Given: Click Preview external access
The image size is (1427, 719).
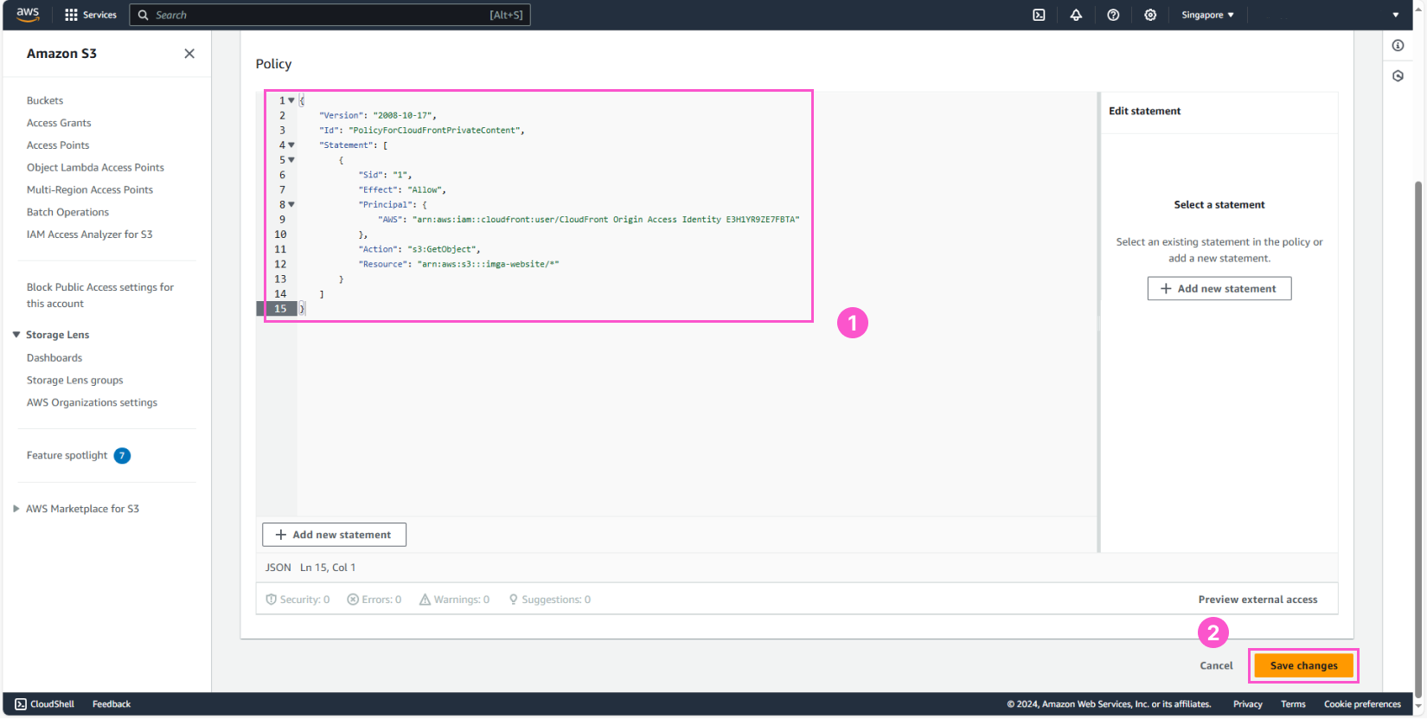Looking at the screenshot, I should (1257, 600).
